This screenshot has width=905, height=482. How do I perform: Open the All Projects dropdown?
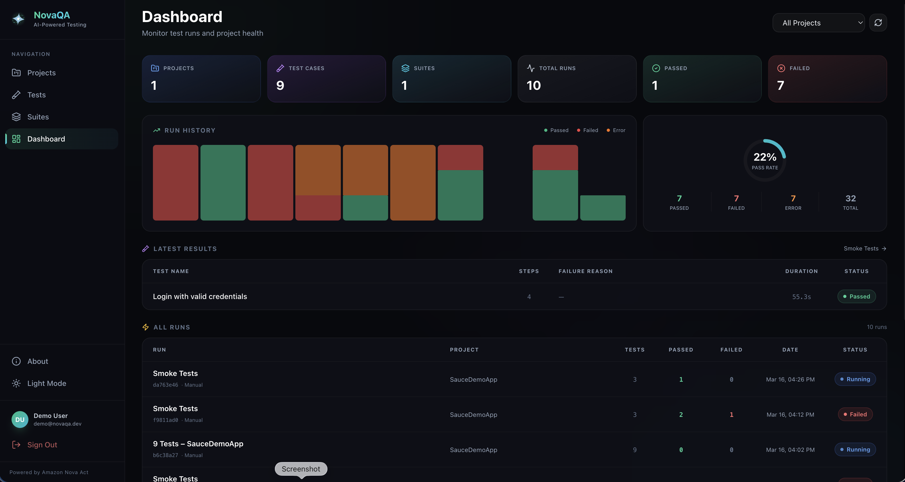[x=818, y=23]
